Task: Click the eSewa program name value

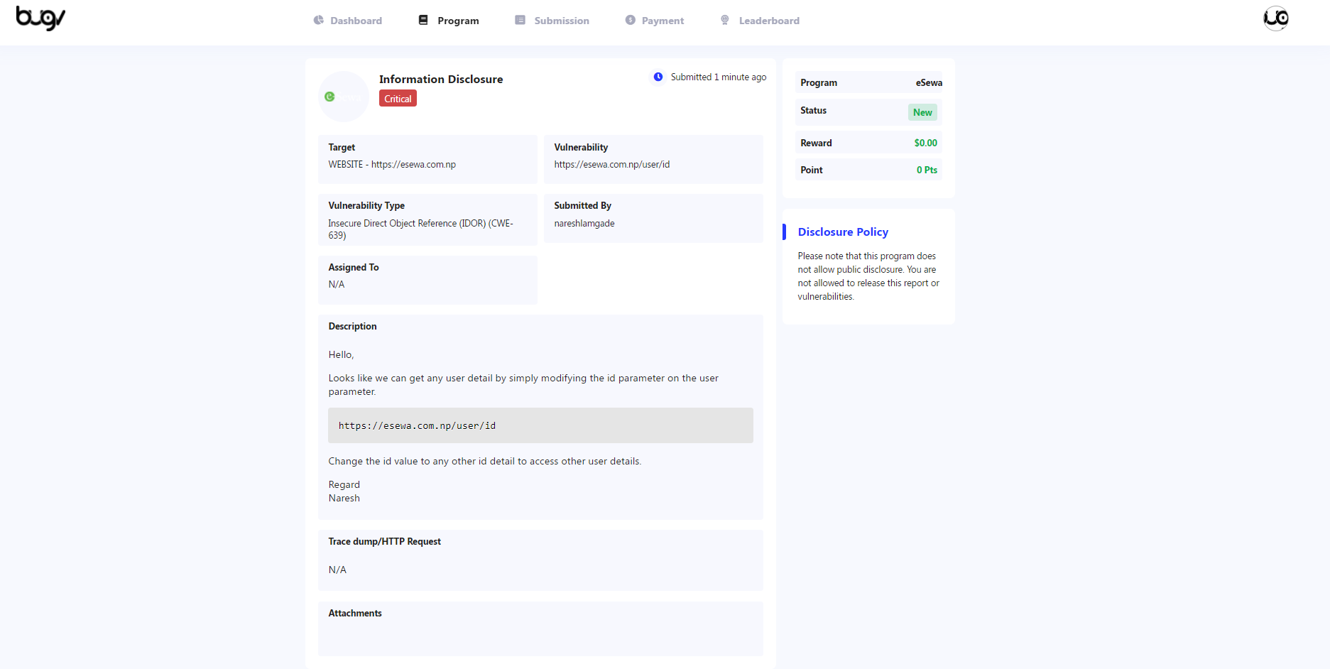Action: point(929,83)
